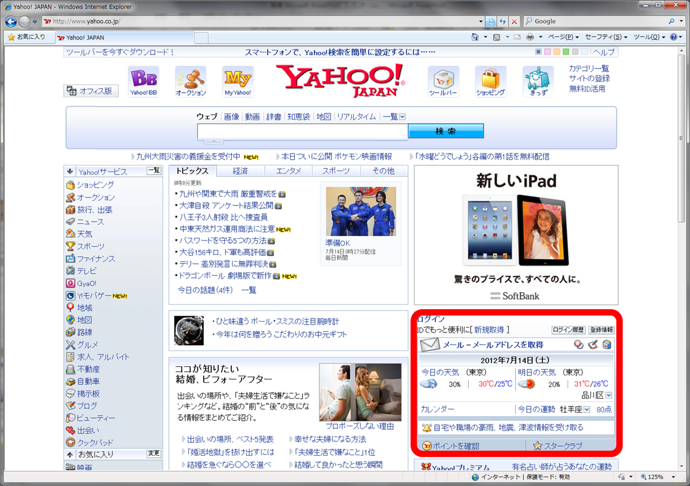Select the エンタメ news tab
The height and width of the screenshot is (486, 690).
[288, 171]
